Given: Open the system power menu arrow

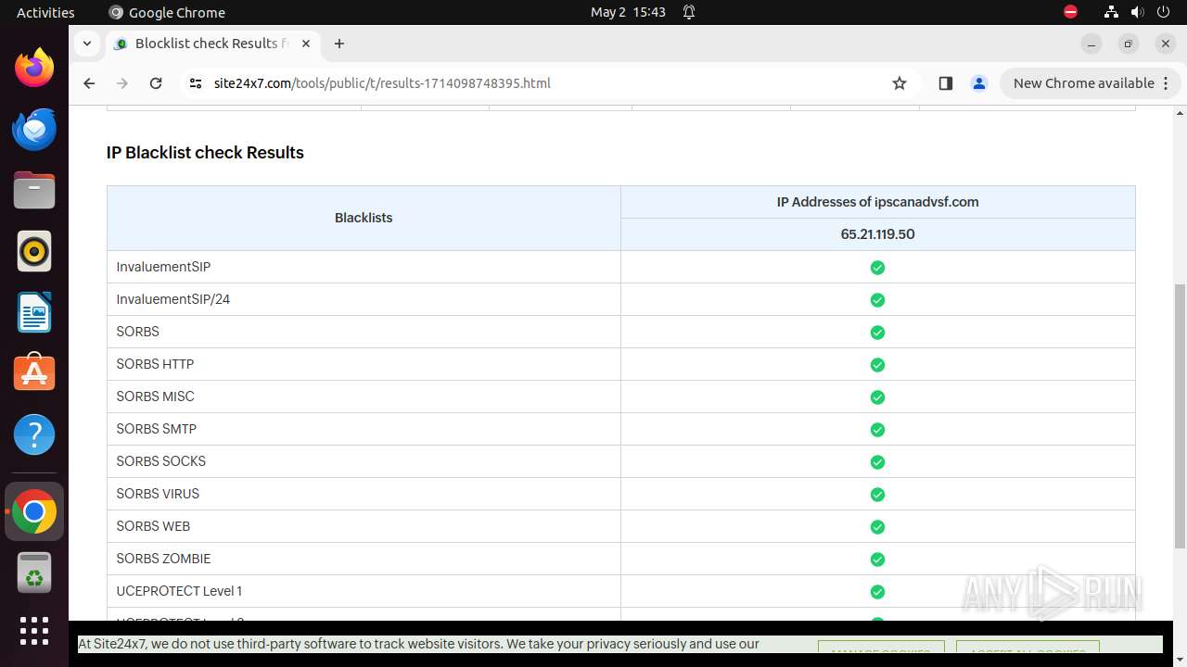Looking at the screenshot, I should tap(1165, 12).
